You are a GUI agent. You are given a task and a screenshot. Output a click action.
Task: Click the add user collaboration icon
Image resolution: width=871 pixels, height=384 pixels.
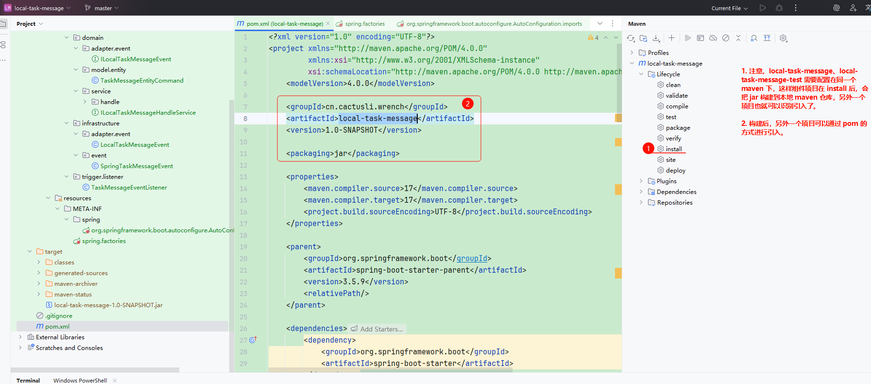pos(853,8)
